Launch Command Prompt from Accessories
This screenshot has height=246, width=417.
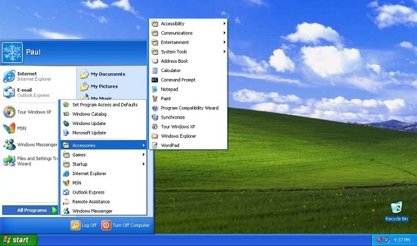[x=188, y=80]
